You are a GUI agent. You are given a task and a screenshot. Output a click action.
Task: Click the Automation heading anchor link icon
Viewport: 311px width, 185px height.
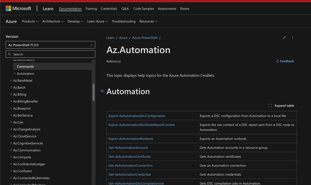(x=102, y=91)
